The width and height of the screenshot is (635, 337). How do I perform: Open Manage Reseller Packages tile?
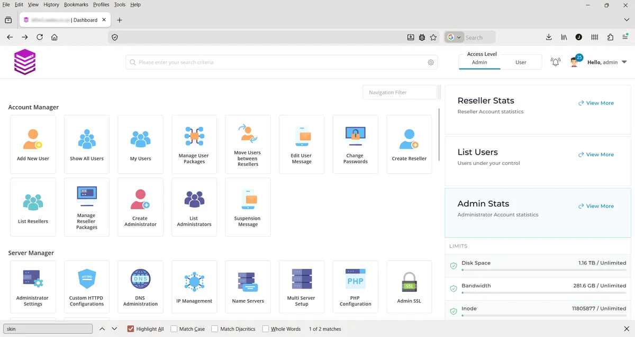coord(87,207)
